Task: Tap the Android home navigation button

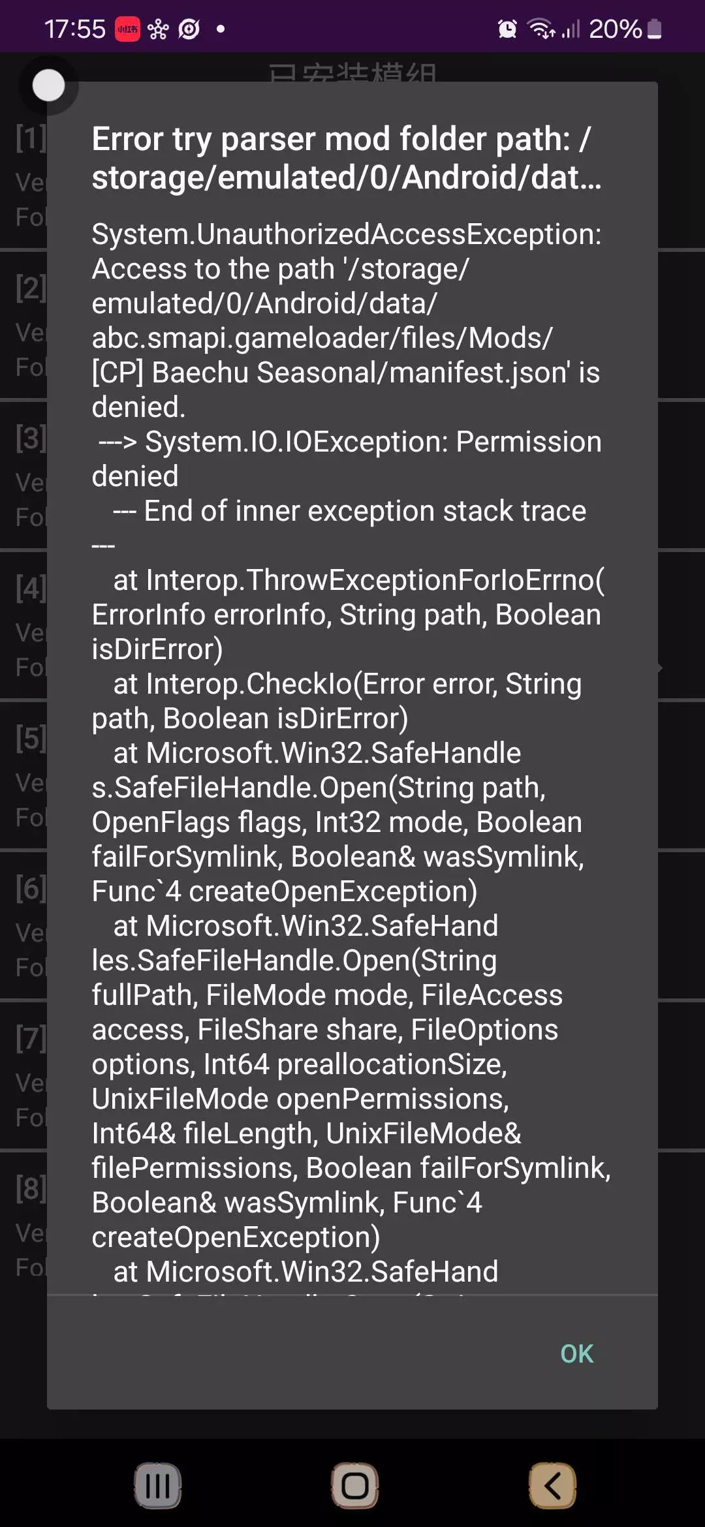Action: tap(354, 1486)
